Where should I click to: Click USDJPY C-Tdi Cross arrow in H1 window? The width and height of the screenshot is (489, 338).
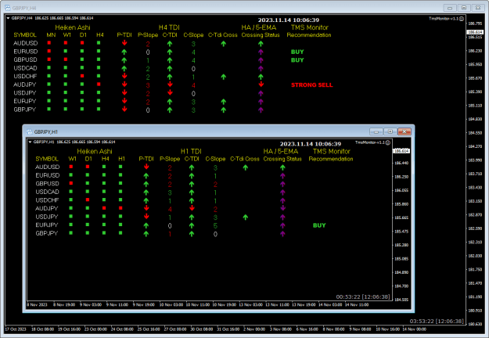(x=246, y=217)
